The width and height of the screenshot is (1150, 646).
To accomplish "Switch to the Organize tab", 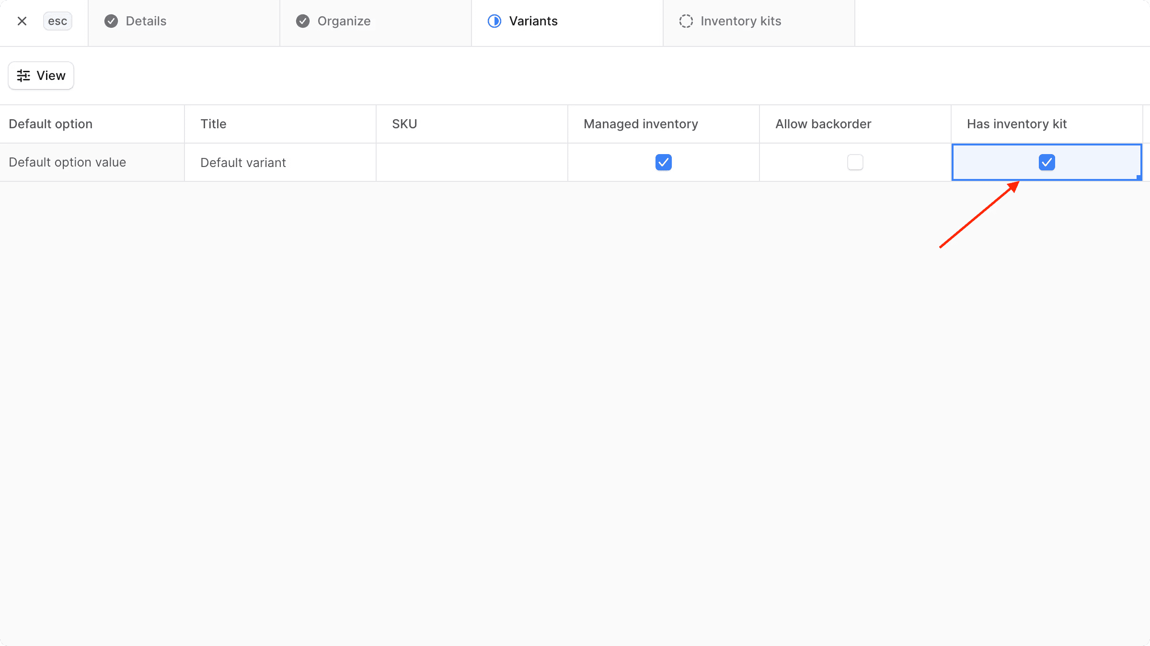I will [x=344, y=21].
